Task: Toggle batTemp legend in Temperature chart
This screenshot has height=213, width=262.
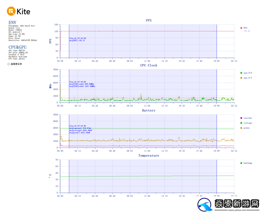Action: [241, 163]
